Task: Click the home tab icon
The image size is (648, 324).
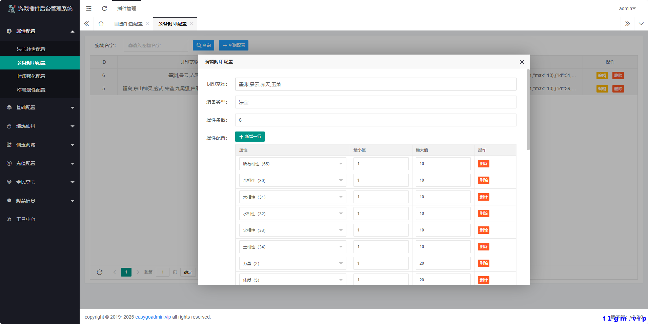Action: [x=101, y=24]
